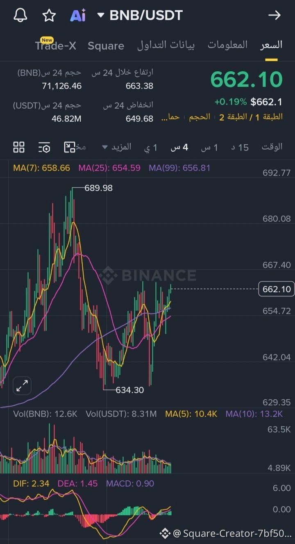
Task: Click the BNB volume 71,126.46
Action: point(62,86)
